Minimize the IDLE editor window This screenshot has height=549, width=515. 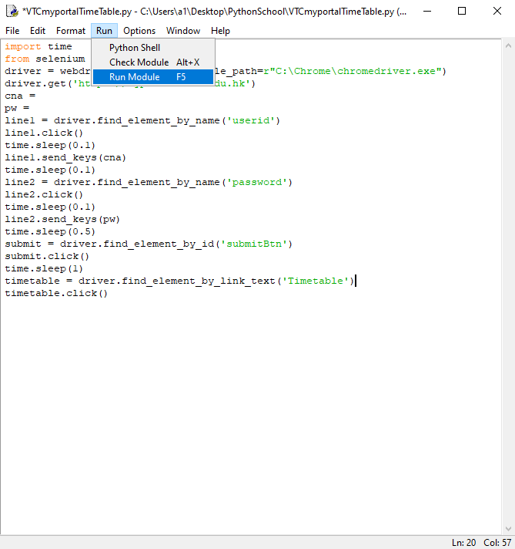pos(426,12)
